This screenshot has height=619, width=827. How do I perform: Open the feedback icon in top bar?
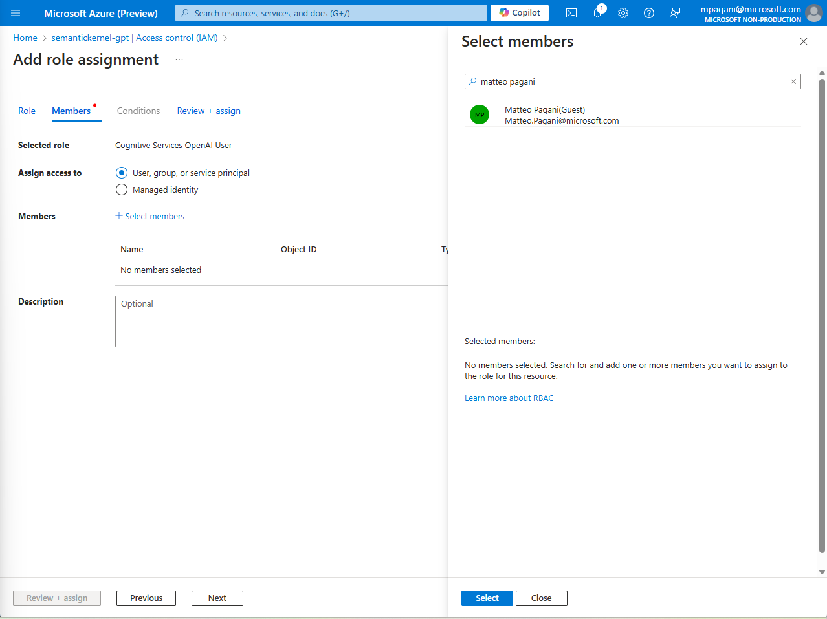[675, 13]
